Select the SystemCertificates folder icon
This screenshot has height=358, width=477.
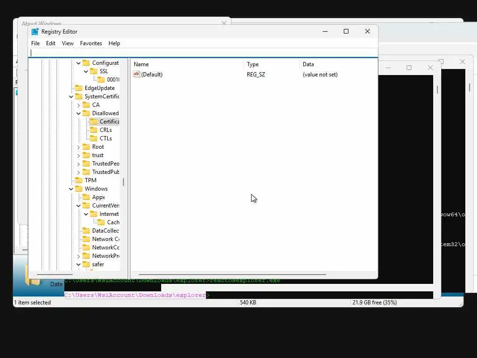(x=79, y=96)
